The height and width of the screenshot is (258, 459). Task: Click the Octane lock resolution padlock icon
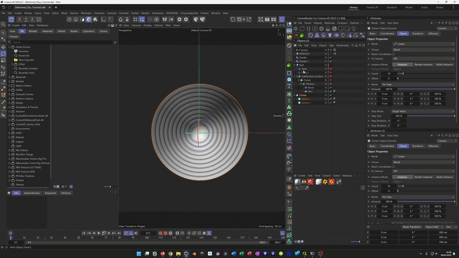(x=328, y=29)
